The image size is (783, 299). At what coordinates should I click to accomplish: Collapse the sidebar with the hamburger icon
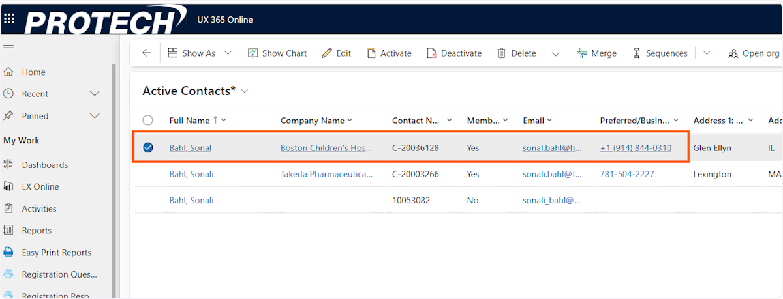click(x=9, y=48)
